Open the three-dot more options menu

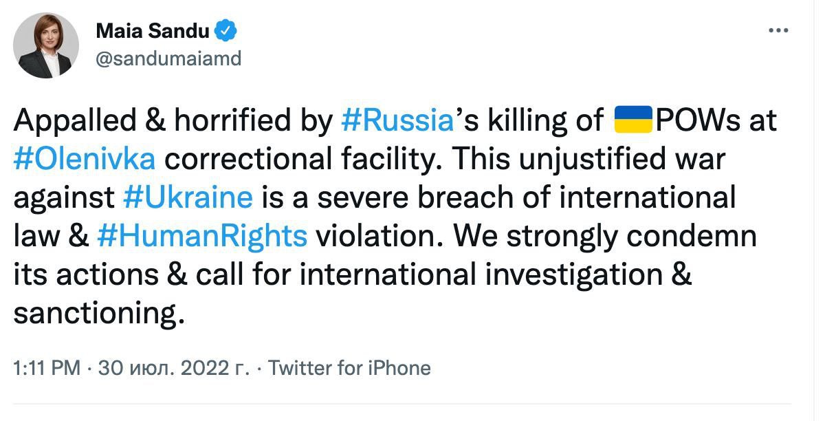coord(778,32)
